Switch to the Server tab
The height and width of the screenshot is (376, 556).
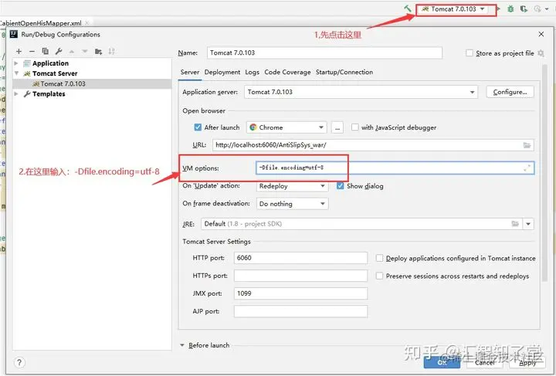pyautogui.click(x=190, y=73)
